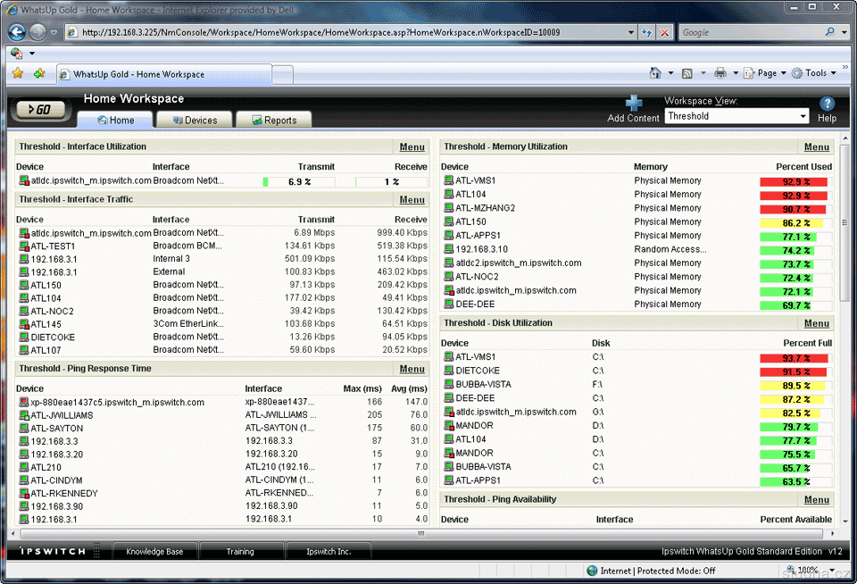Click the Stop loading X icon
Viewport: 857px width, 584px height.
coord(665,32)
